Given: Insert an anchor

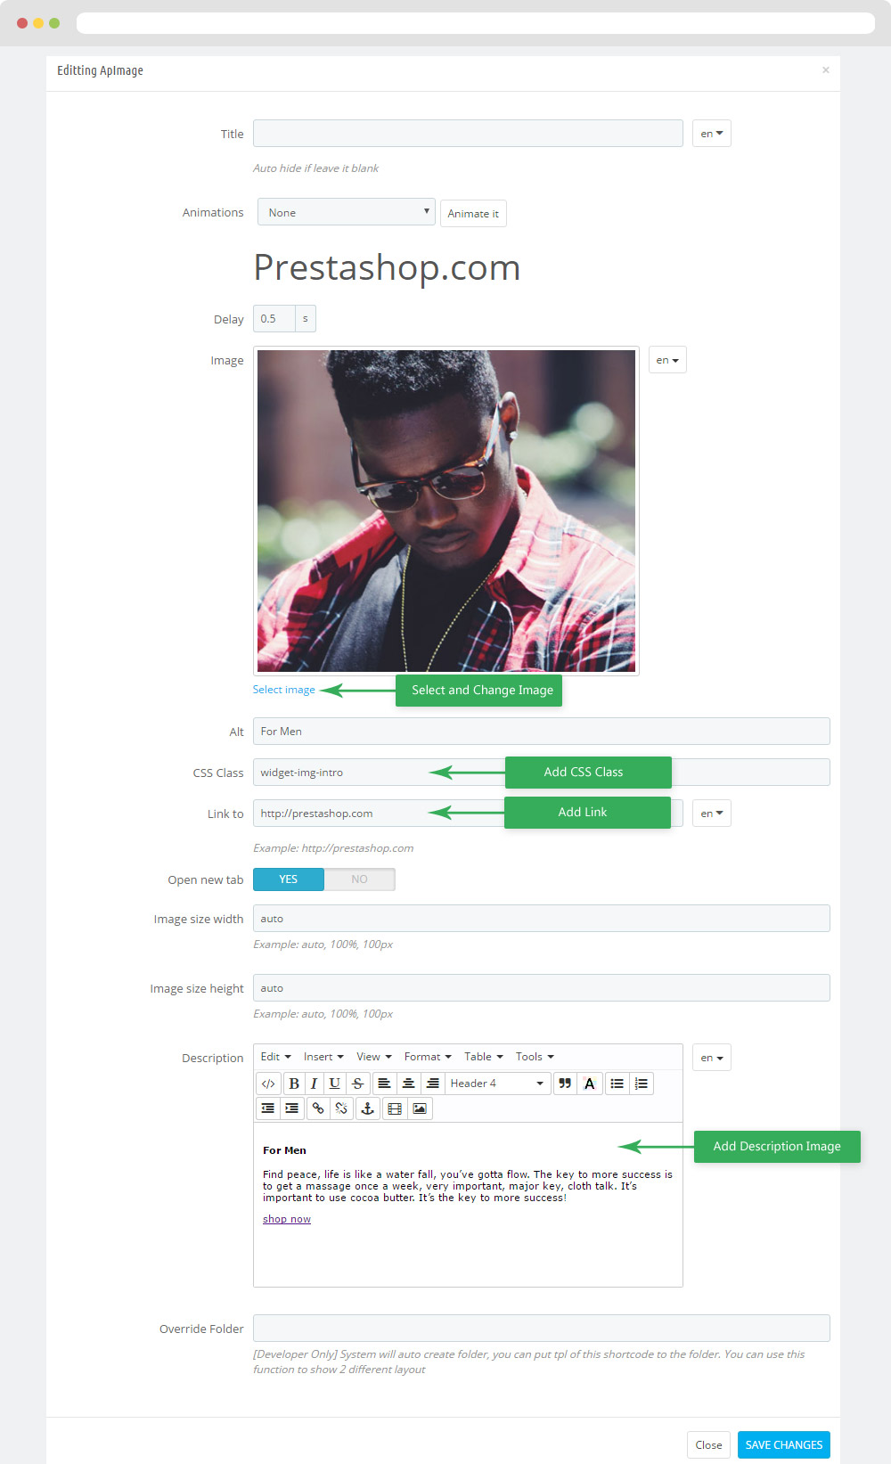Looking at the screenshot, I should point(367,1108).
